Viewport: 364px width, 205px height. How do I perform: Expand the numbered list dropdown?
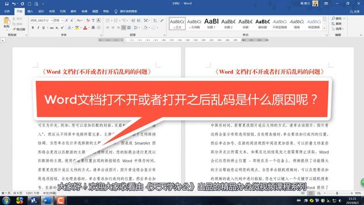click(120, 20)
